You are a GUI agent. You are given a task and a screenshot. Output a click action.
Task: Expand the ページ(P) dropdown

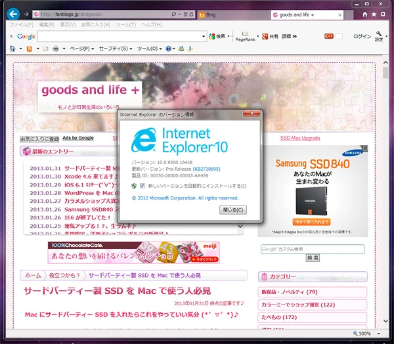82,49
